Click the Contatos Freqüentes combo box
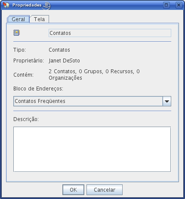 (92, 101)
